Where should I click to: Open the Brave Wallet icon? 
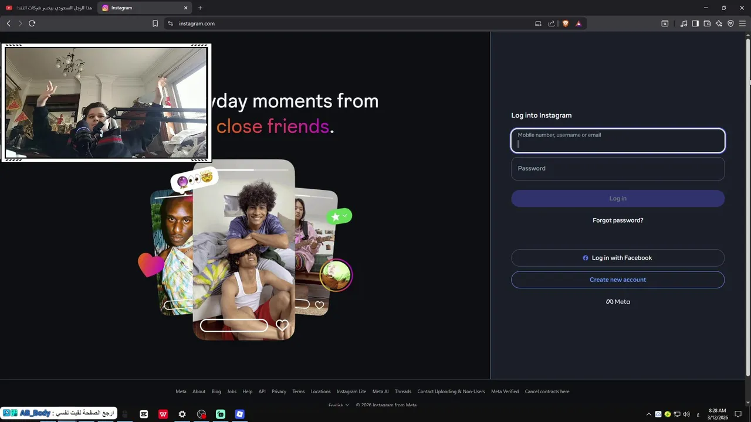point(707,23)
